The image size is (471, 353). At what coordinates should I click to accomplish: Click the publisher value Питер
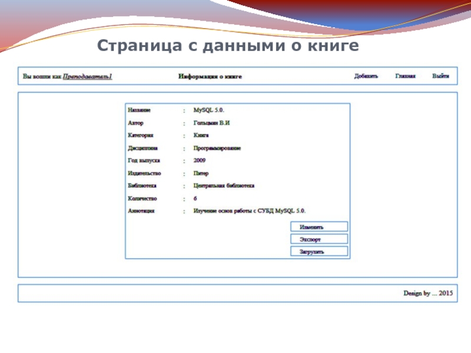click(x=201, y=174)
